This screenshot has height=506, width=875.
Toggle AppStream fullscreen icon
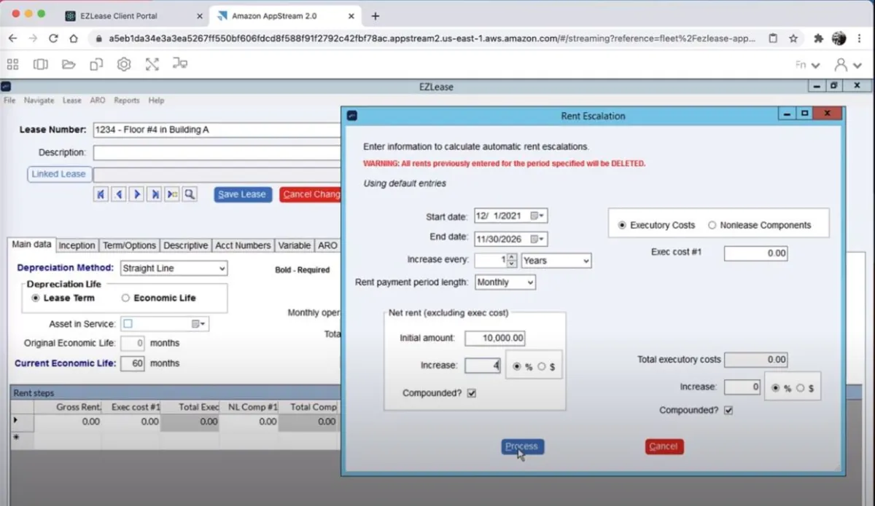[152, 65]
